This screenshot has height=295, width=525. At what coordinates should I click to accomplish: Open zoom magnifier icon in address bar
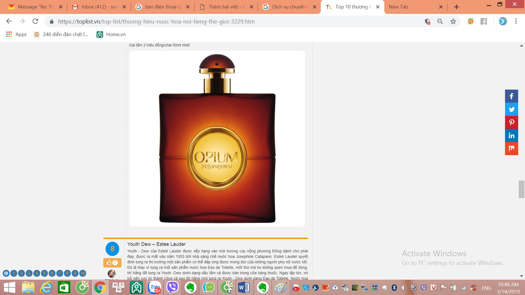pos(440,21)
